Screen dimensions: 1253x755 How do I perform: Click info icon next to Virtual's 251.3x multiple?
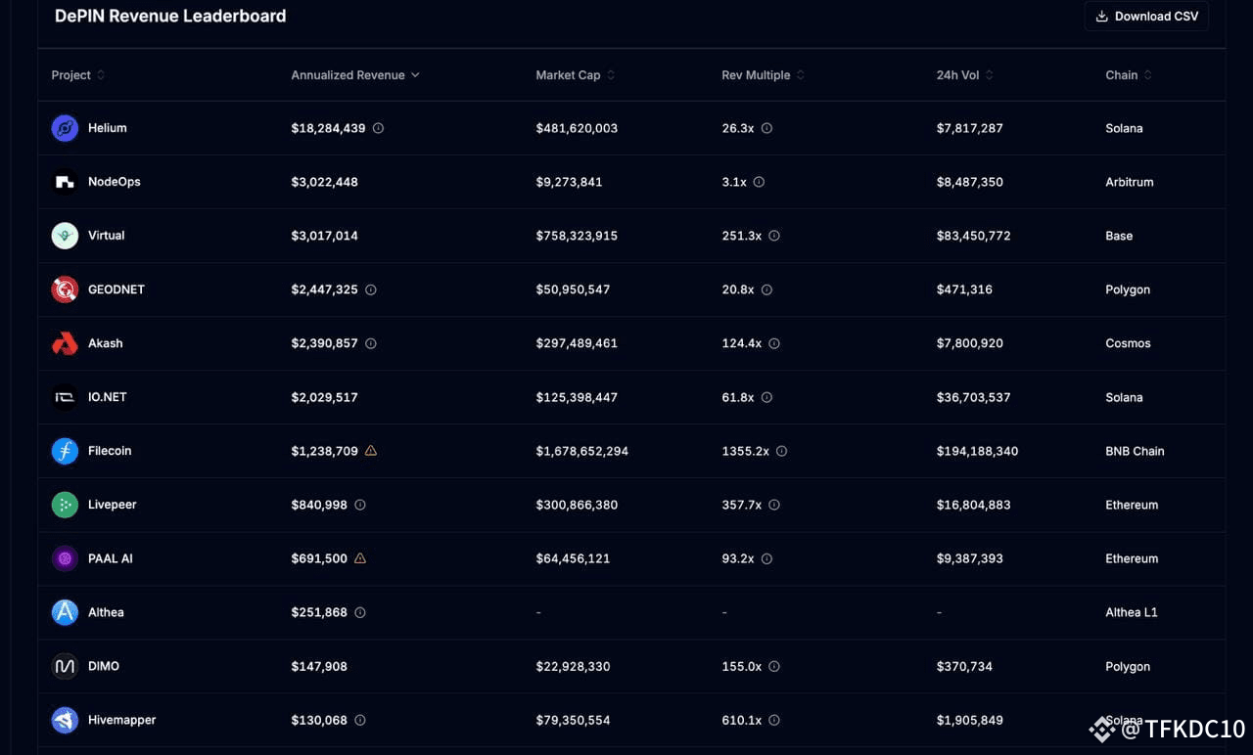(x=774, y=236)
